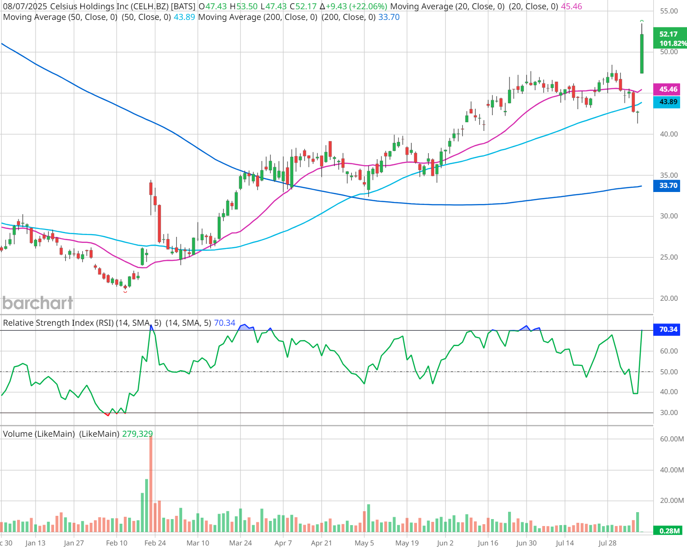Click the Jul 28 date label
Screen dimensions: 687x551
coord(607,543)
